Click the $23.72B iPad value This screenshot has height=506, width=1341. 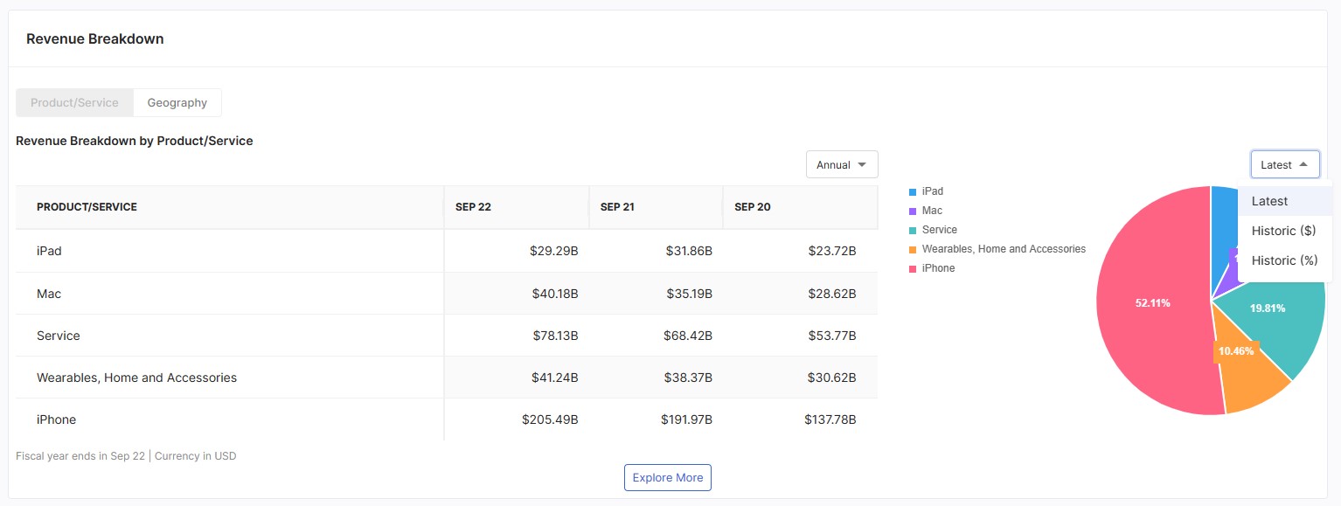[x=832, y=251]
